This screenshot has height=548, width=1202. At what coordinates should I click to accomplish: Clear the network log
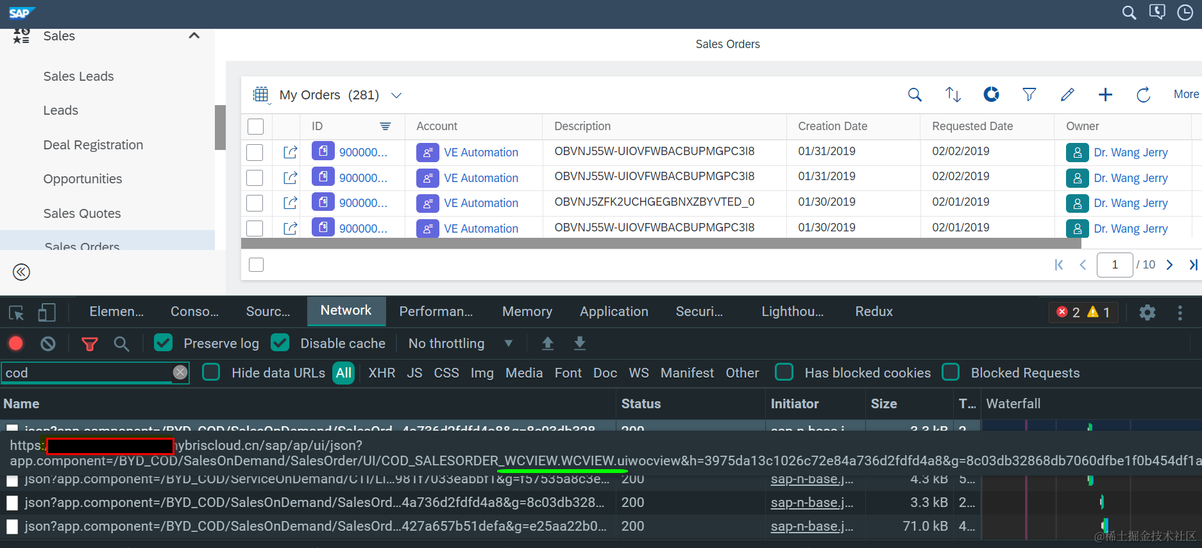tap(48, 344)
